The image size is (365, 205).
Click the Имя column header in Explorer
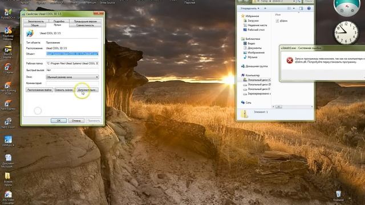coord(278,15)
